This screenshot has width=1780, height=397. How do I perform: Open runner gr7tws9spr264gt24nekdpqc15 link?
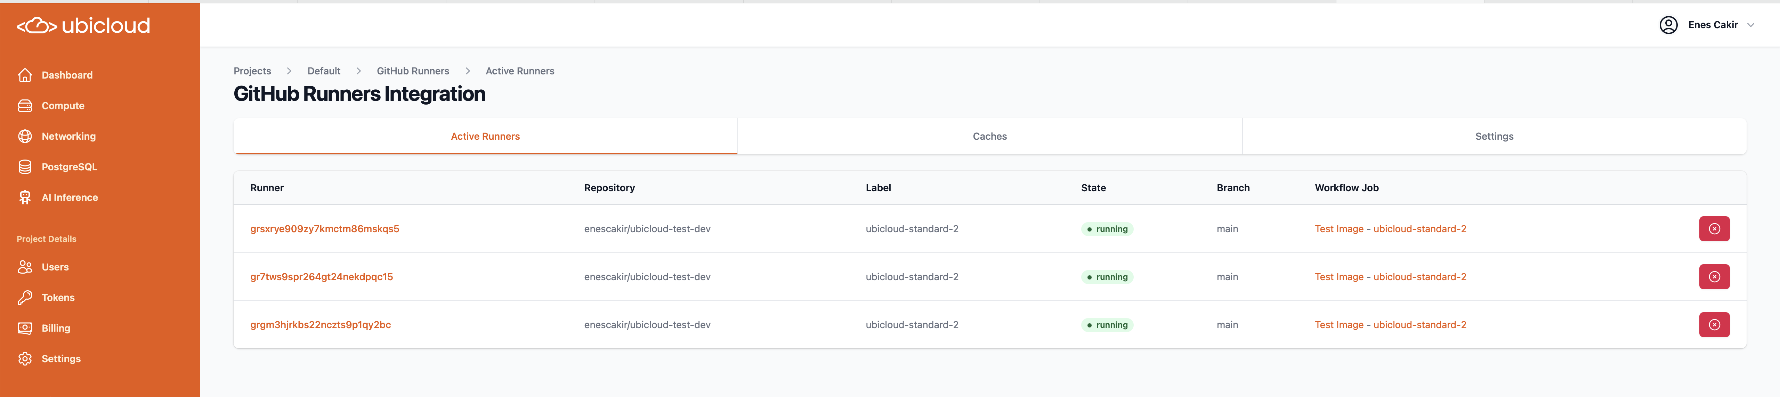321,277
